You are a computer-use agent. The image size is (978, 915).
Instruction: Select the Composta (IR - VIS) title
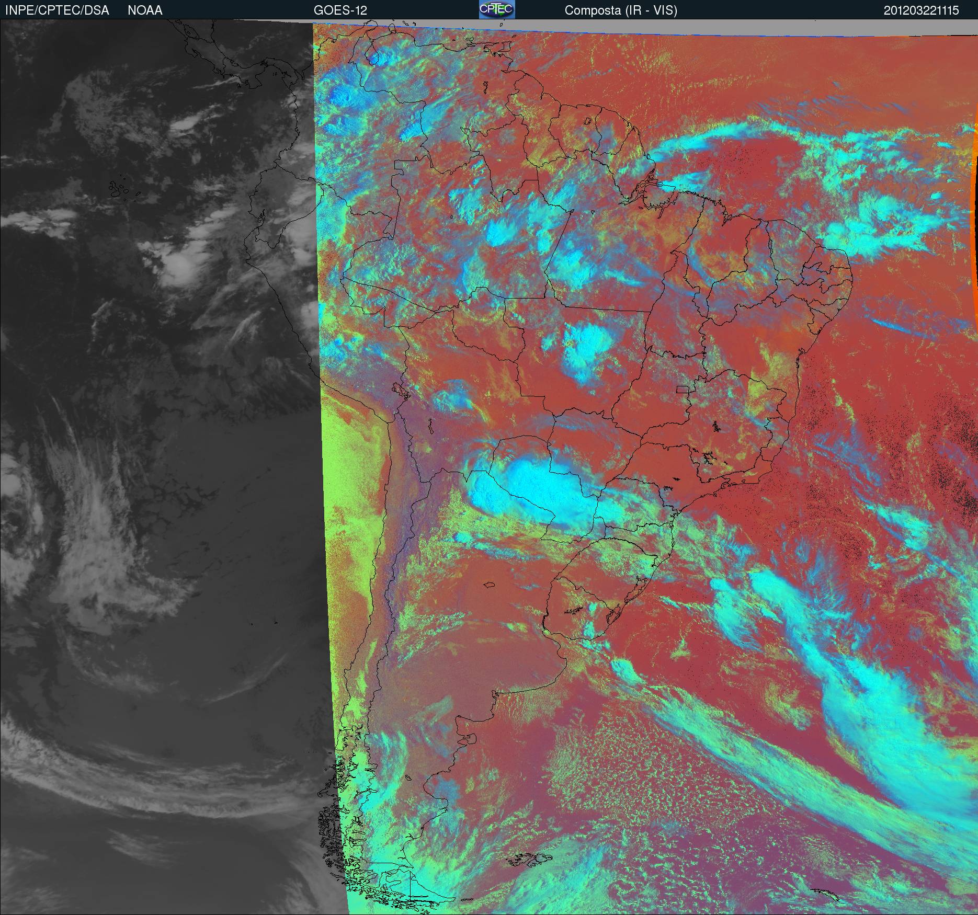tap(621, 10)
